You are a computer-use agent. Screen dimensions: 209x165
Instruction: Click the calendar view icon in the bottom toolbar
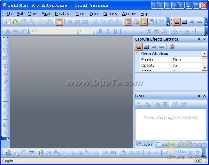[31, 153]
